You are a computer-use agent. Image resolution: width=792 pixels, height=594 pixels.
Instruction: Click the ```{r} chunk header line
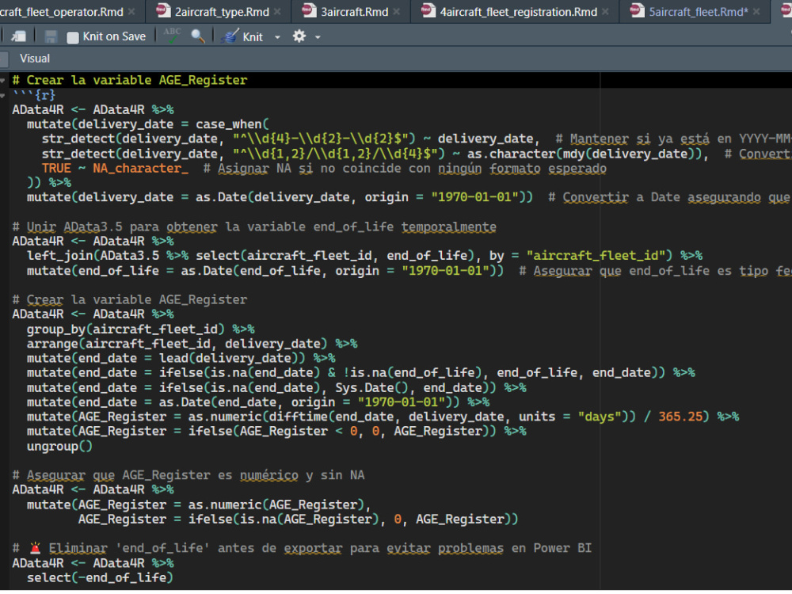[x=34, y=95]
